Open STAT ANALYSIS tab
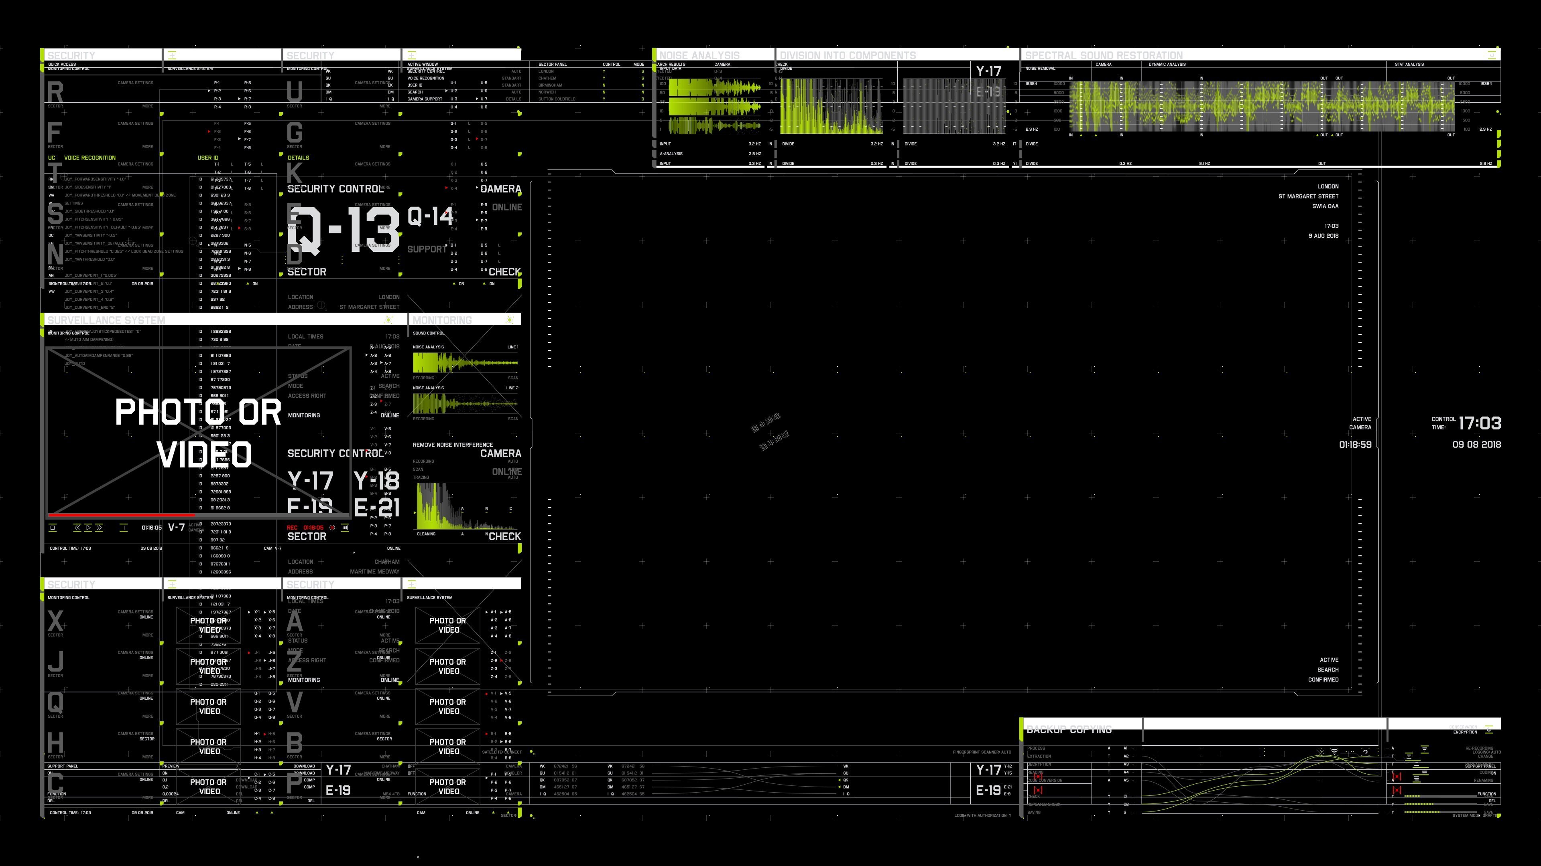Viewport: 1541px width, 866px height. click(x=1409, y=65)
